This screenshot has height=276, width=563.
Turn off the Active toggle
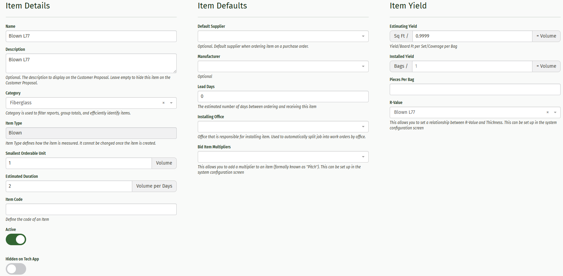(x=16, y=239)
